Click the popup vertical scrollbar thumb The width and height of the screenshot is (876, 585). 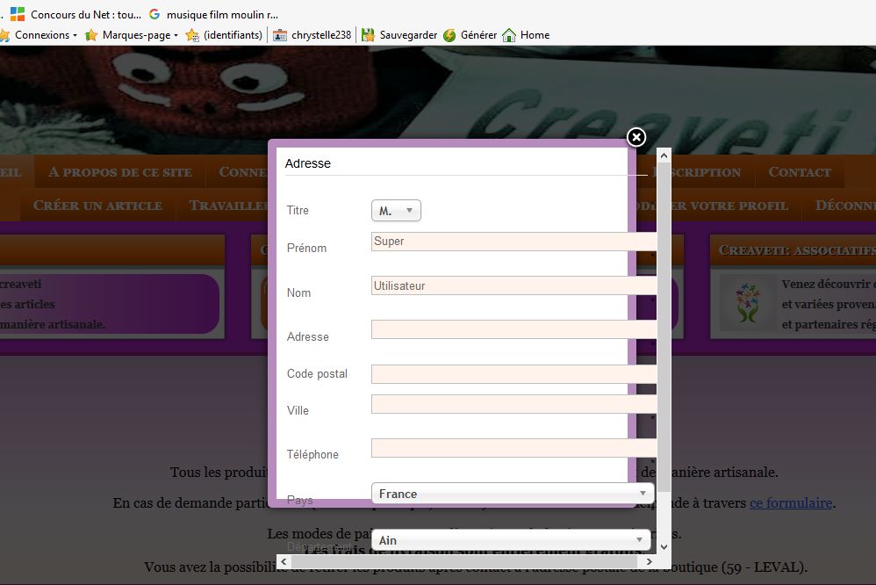tap(664, 327)
